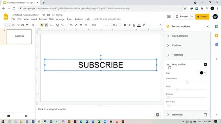Open More toolbar options (three dots)

(x=150, y=25)
